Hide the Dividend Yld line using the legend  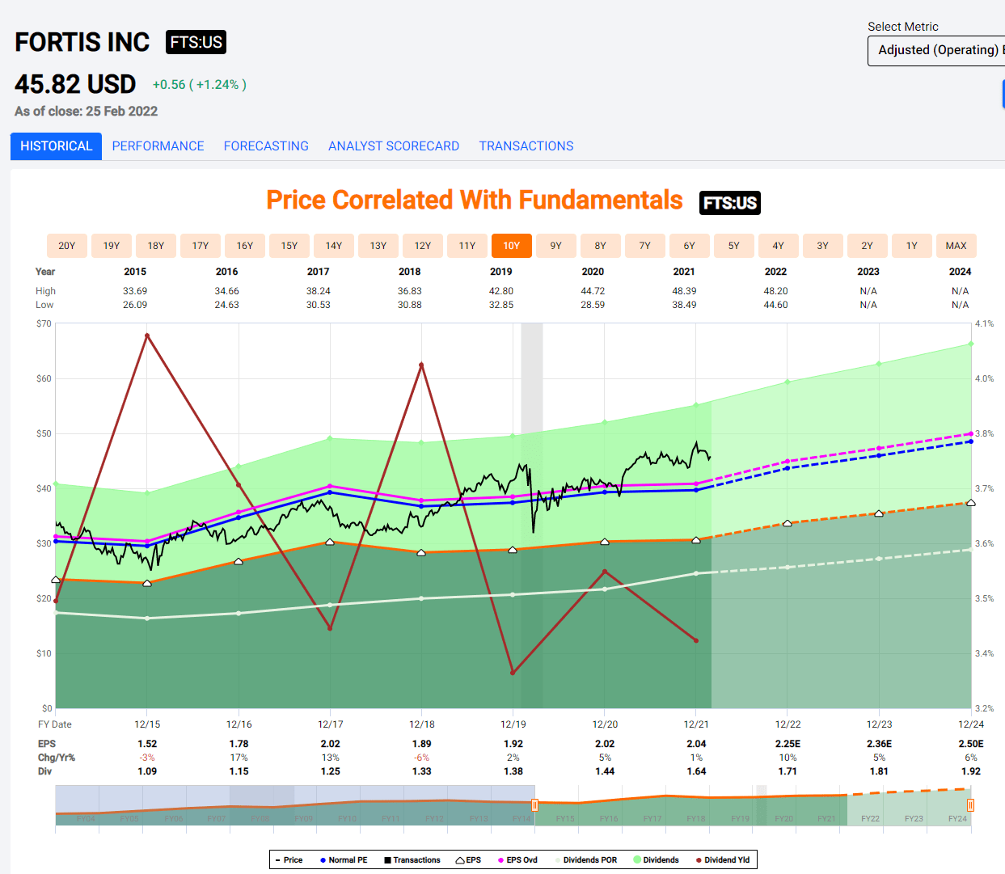click(720, 859)
